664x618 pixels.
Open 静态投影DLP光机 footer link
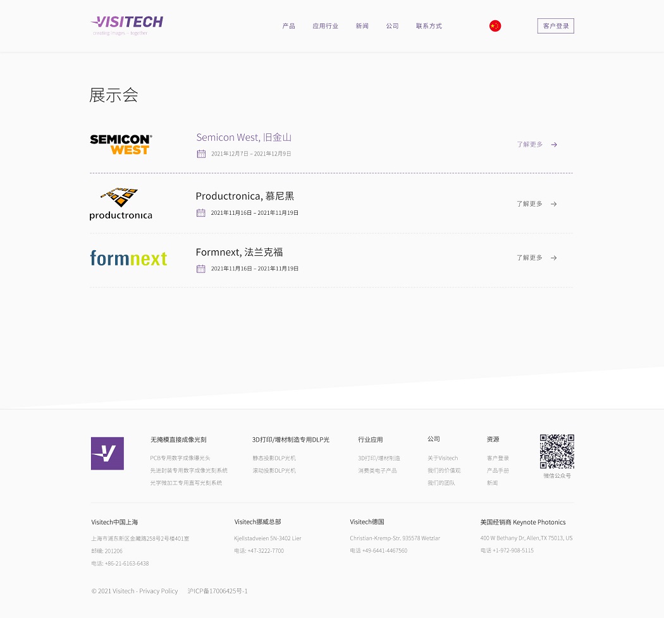point(274,458)
